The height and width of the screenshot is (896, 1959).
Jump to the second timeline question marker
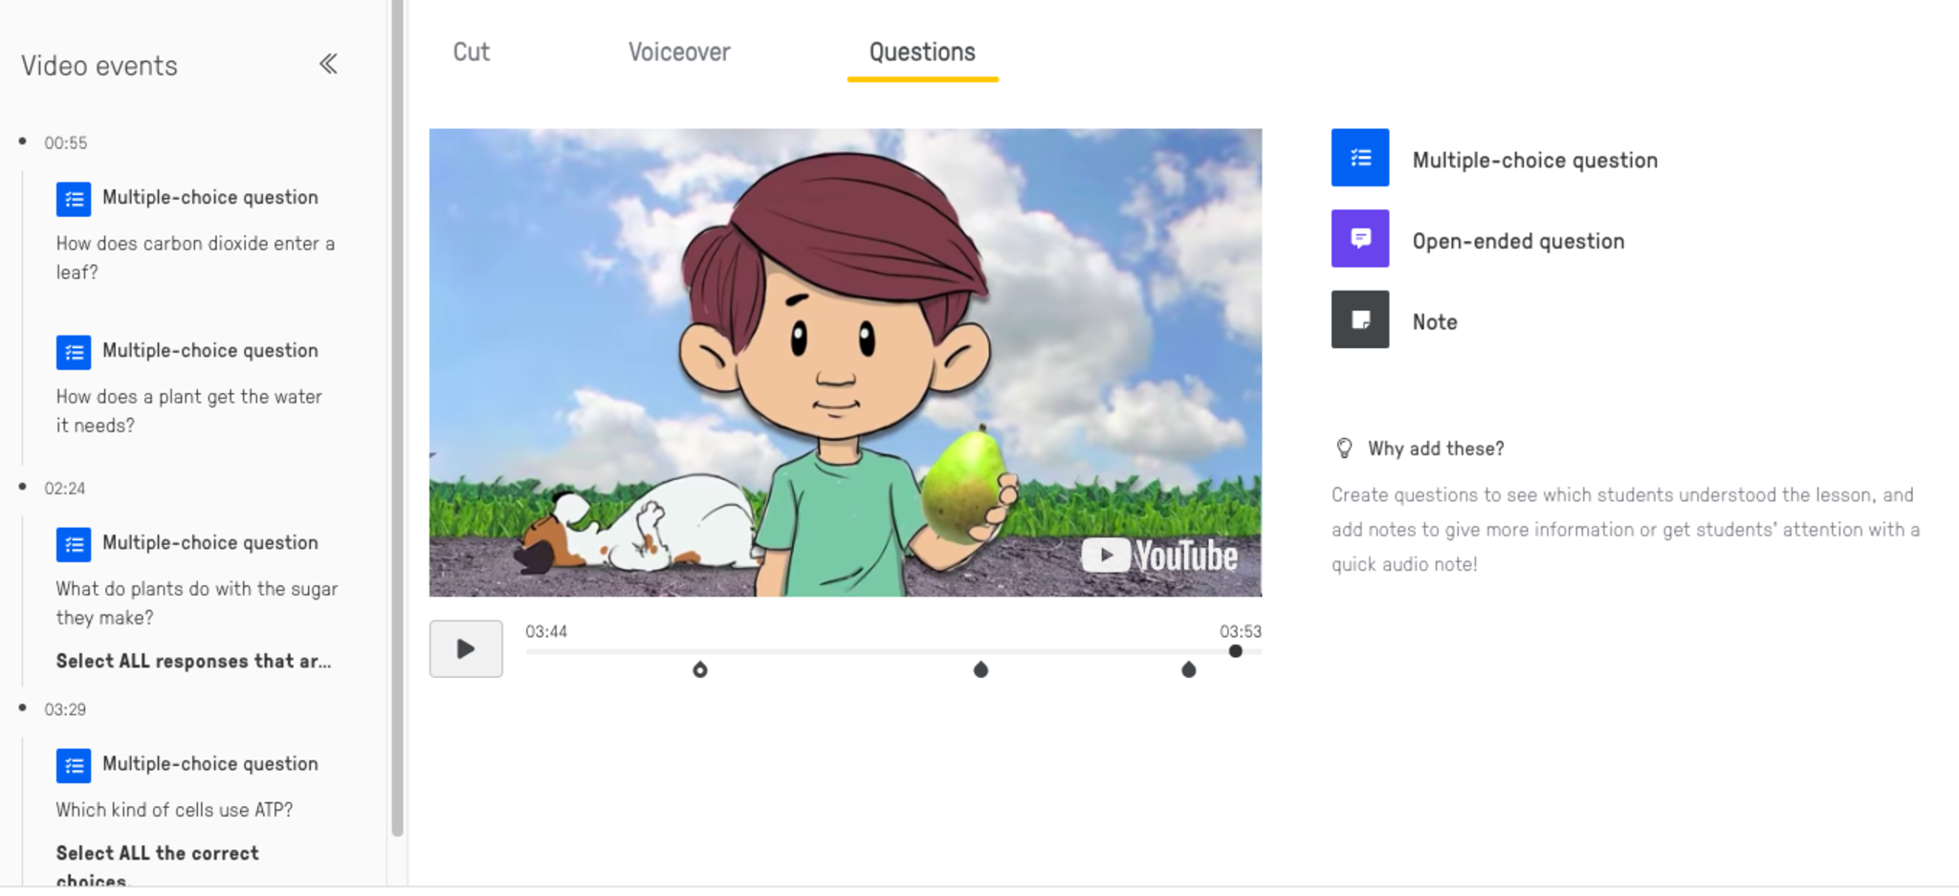980,669
